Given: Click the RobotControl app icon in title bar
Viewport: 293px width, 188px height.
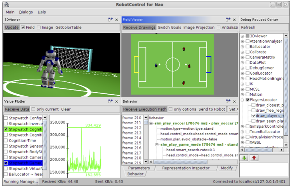Looking at the screenshot, I should 6,4.
